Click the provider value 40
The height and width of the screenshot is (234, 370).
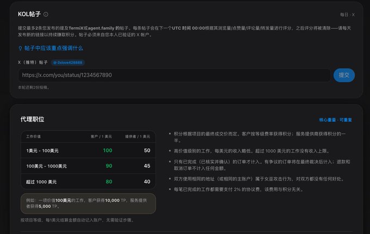[x=147, y=182]
